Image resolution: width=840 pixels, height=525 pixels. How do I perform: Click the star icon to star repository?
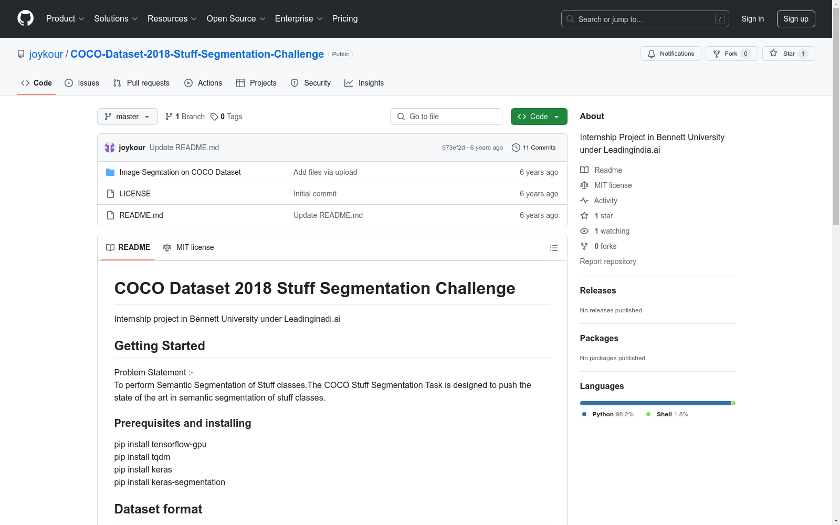pos(773,53)
